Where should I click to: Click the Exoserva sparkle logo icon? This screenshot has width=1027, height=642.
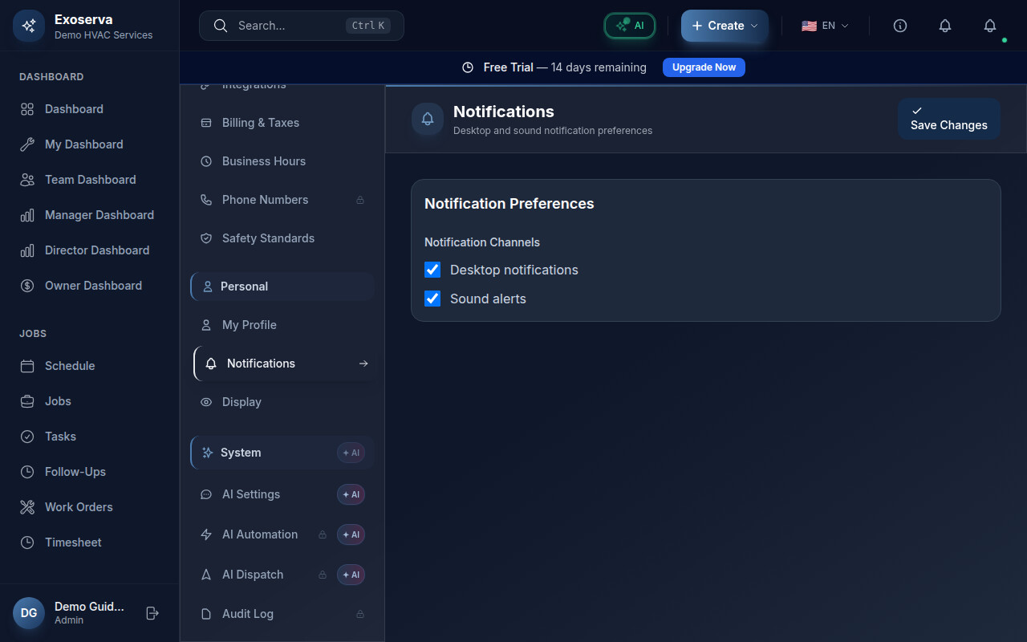pyautogui.click(x=29, y=26)
